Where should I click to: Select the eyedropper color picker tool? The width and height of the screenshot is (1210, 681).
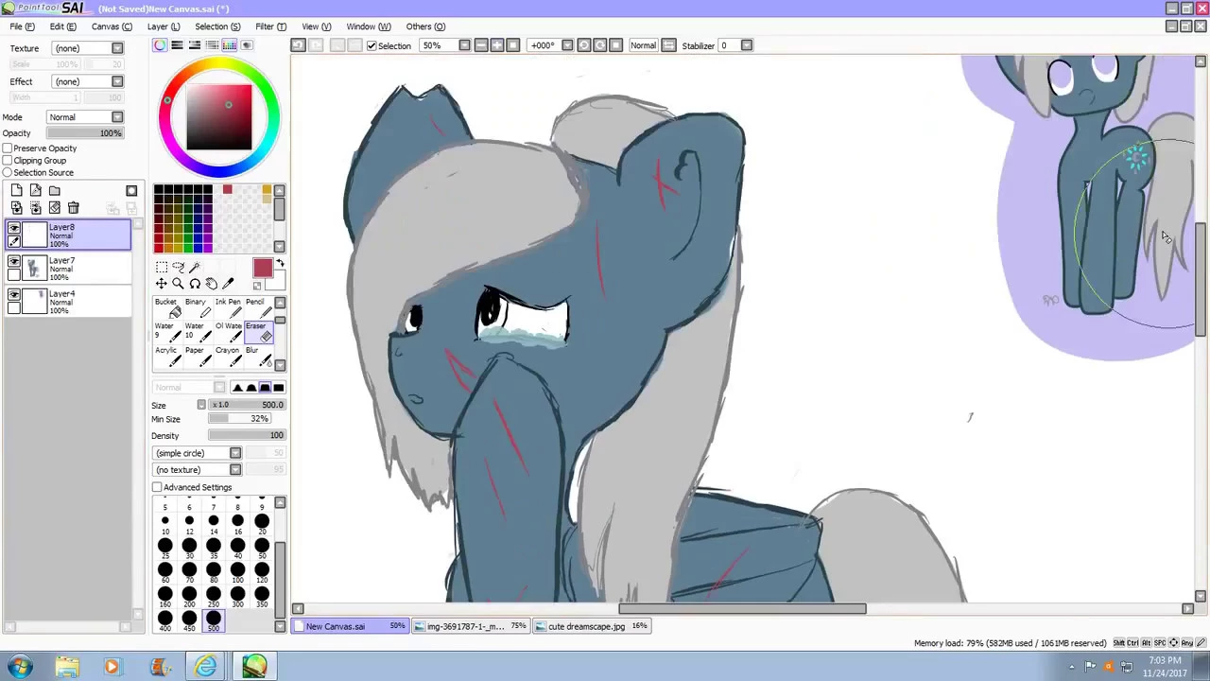pyautogui.click(x=228, y=284)
